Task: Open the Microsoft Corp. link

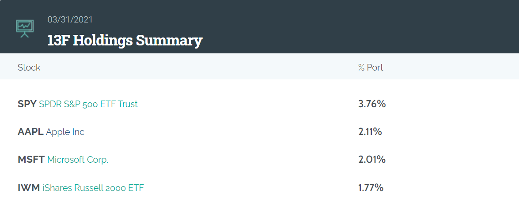Action: [x=78, y=160]
